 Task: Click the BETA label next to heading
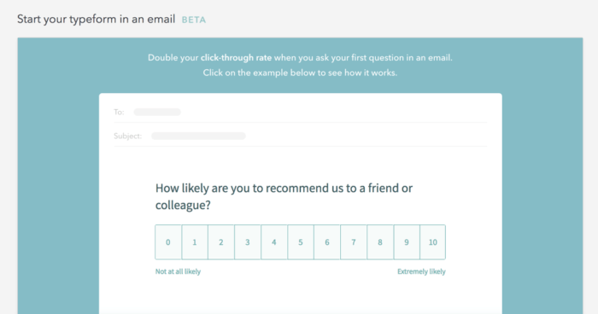coord(194,20)
